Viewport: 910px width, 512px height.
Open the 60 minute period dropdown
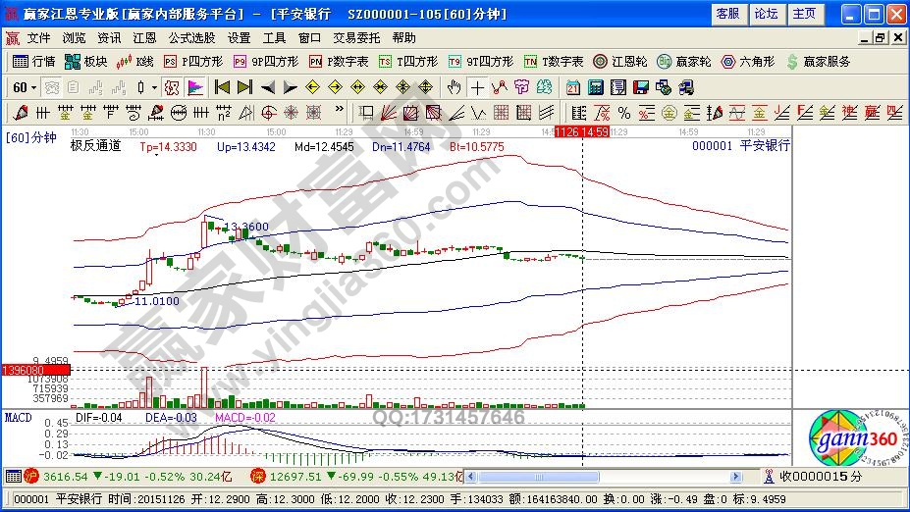coord(26,87)
